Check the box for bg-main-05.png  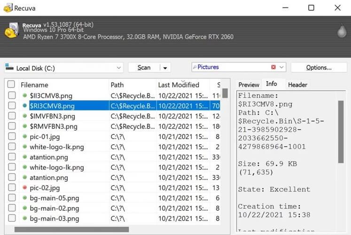tap(12, 197)
